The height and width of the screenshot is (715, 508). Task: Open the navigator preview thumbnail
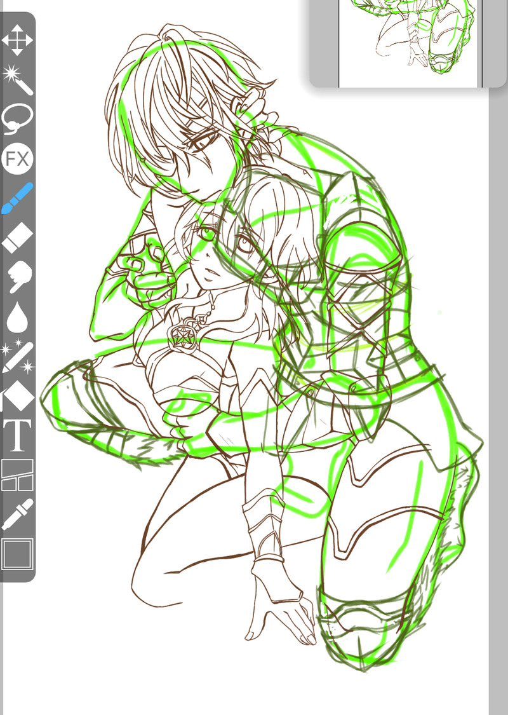point(408,43)
